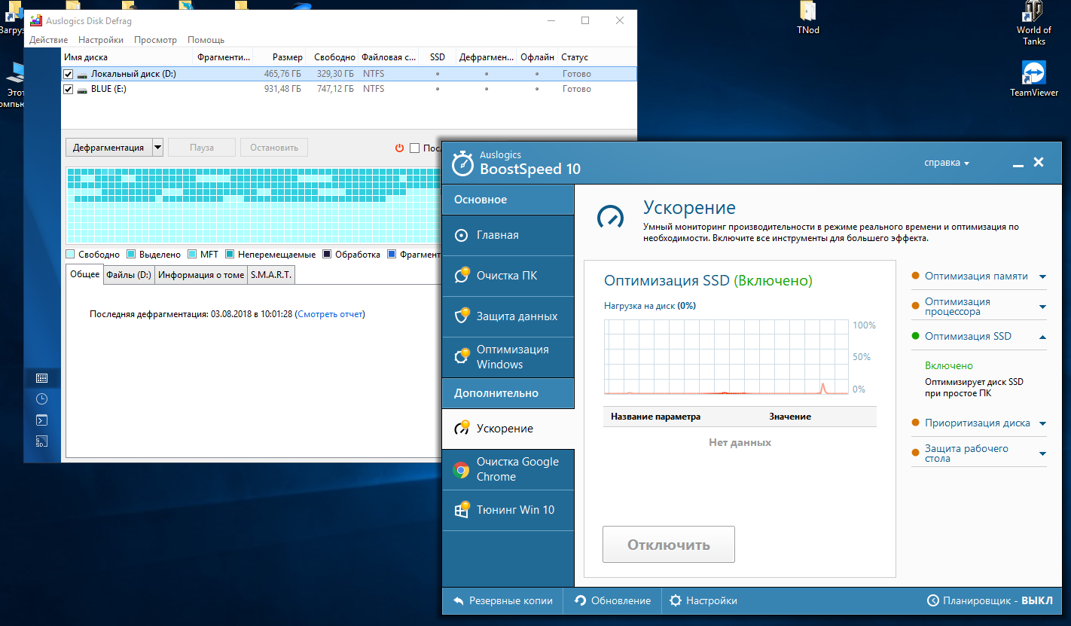Expand the Приоритизация диска section
The image size is (1071, 626).
click(1042, 423)
